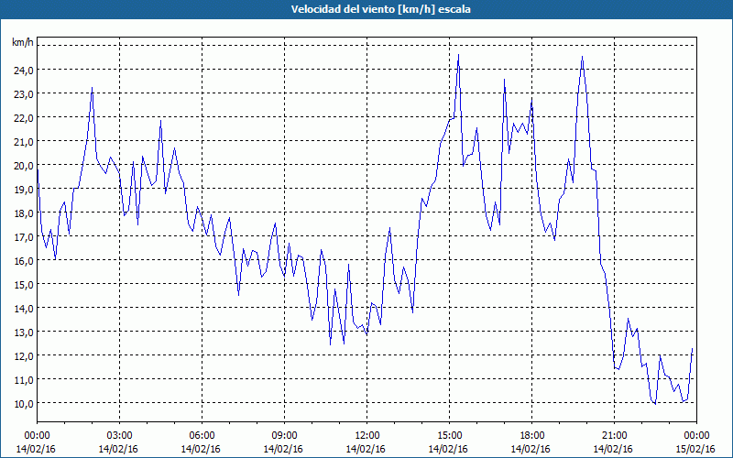This screenshot has height=458, width=733.
Task: Select the 14,0 y-axis label
Action: 24,309
